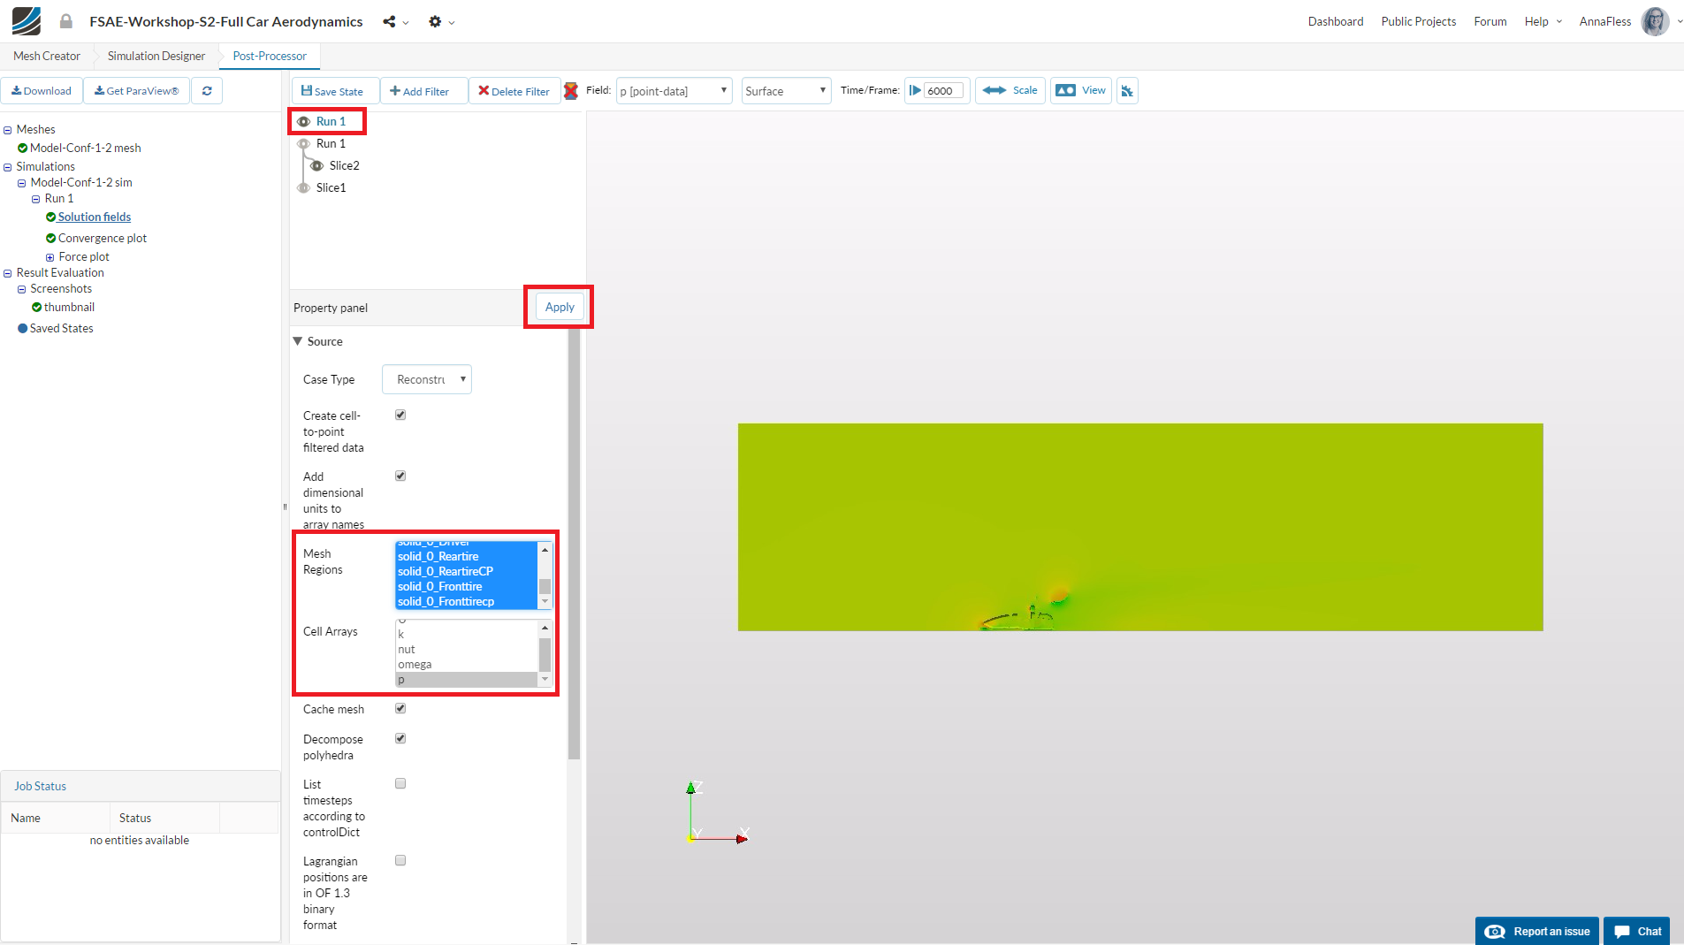Open the Case Type dropdown
Image resolution: width=1684 pixels, height=945 pixels.
pos(427,379)
